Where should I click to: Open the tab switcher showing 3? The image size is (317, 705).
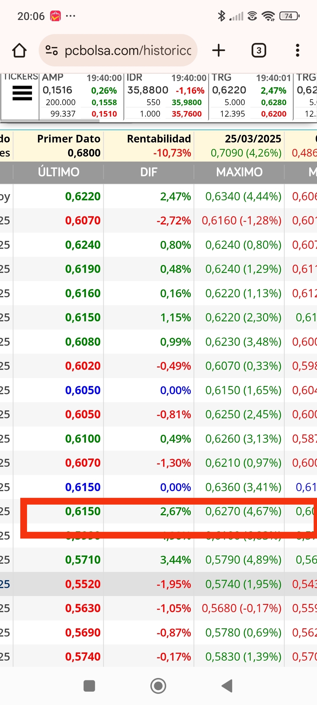[x=259, y=50]
